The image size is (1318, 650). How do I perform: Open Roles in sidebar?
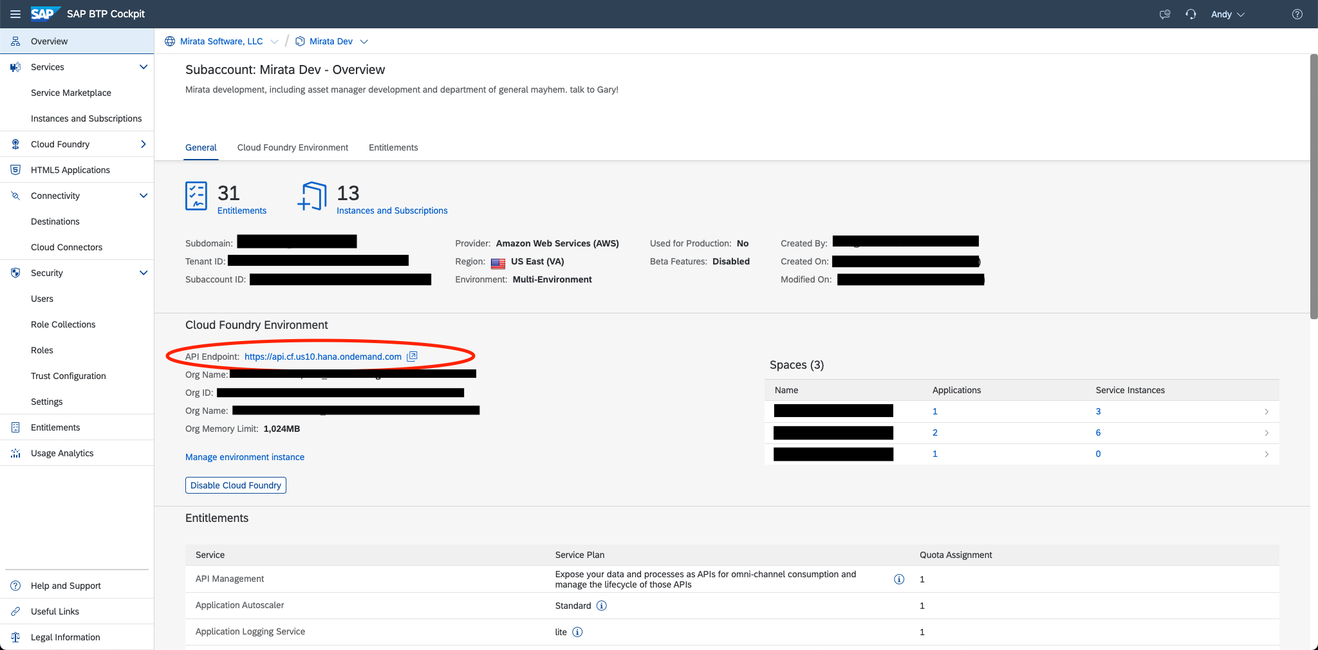42,350
